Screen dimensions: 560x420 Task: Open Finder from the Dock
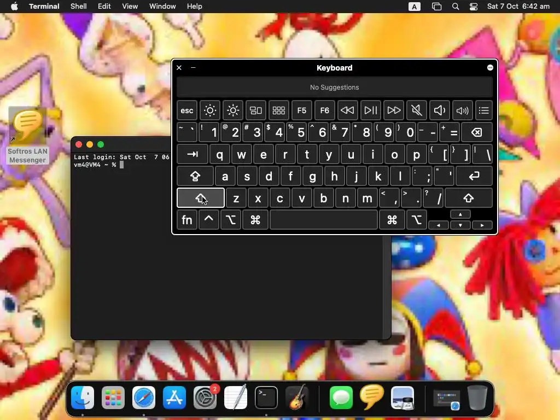tap(83, 398)
